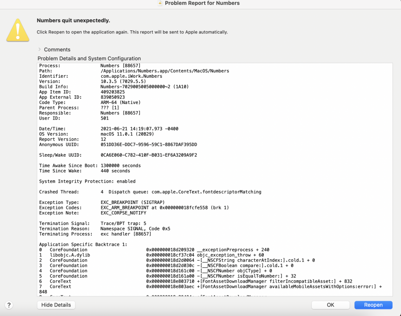Screen dimensions: 401x316
Task: Click the OS Version value macOS 11.0.1 (20B29)
Action: (x=127, y=134)
